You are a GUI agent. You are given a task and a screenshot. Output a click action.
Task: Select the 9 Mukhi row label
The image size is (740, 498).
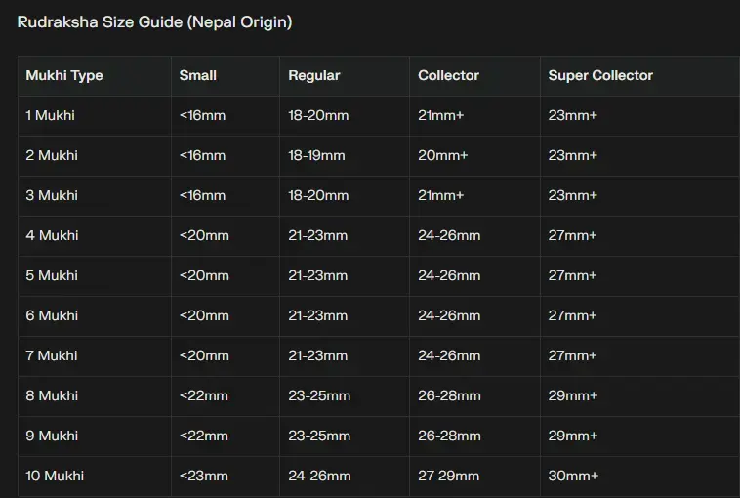(52, 436)
